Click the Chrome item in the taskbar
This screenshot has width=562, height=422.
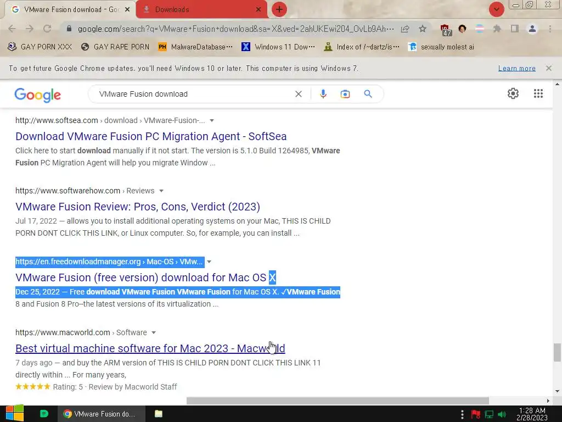(x=102, y=414)
